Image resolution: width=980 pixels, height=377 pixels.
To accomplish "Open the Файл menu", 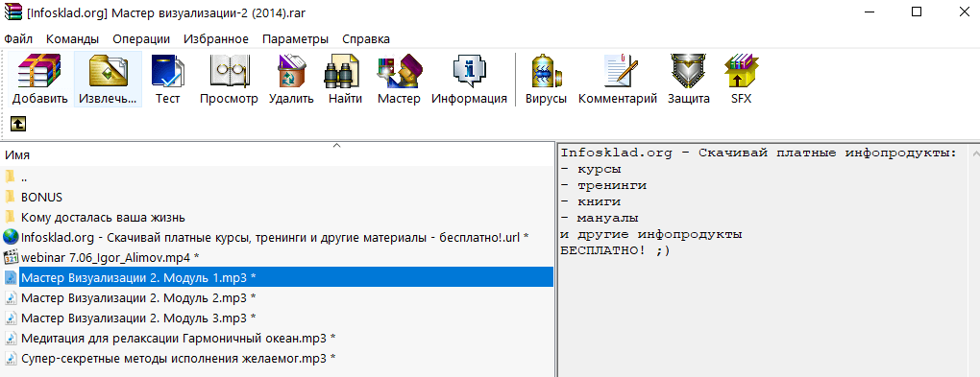I will click(18, 38).
